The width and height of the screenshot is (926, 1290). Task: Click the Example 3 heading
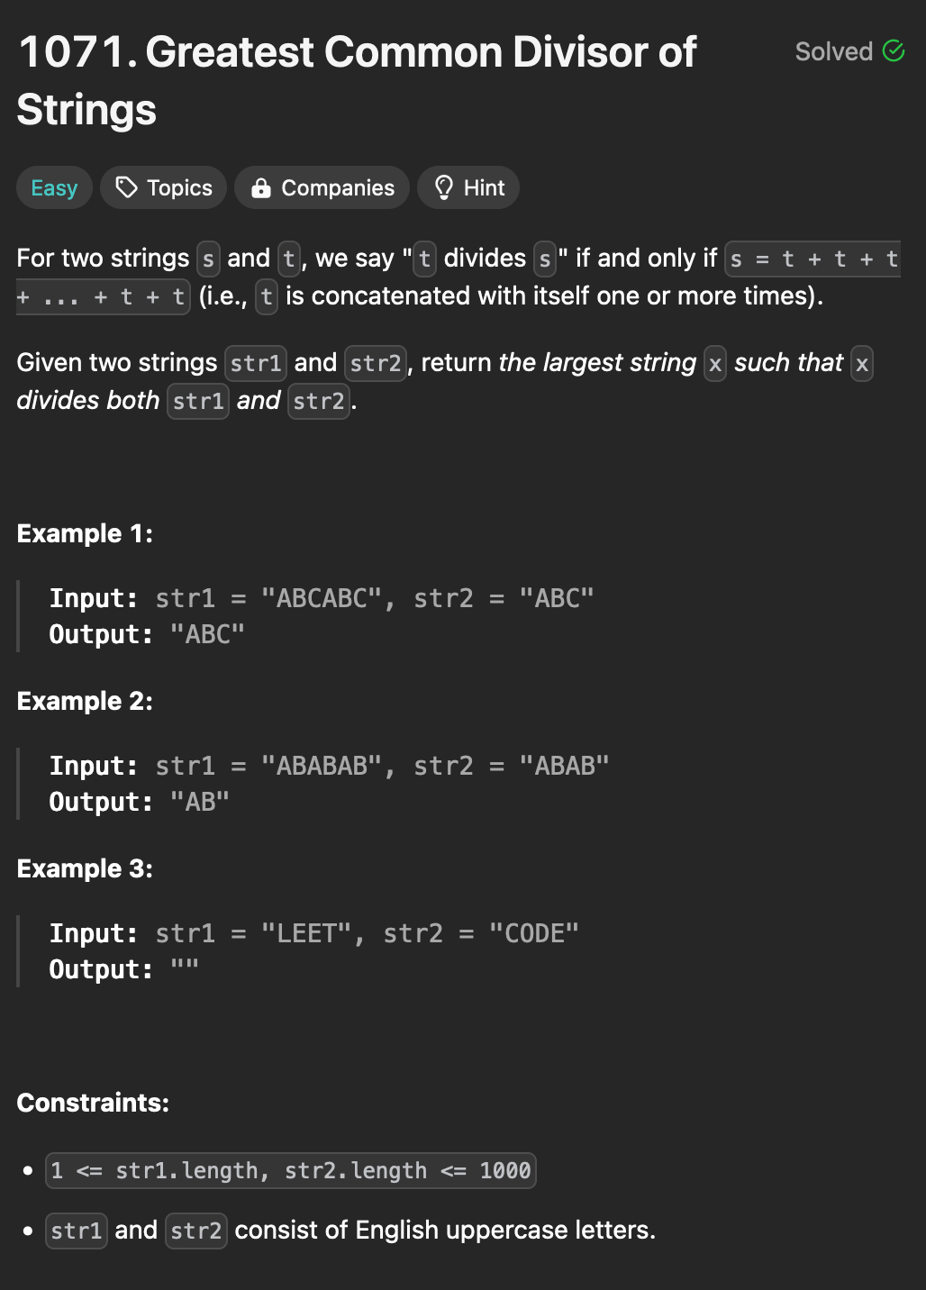(85, 868)
